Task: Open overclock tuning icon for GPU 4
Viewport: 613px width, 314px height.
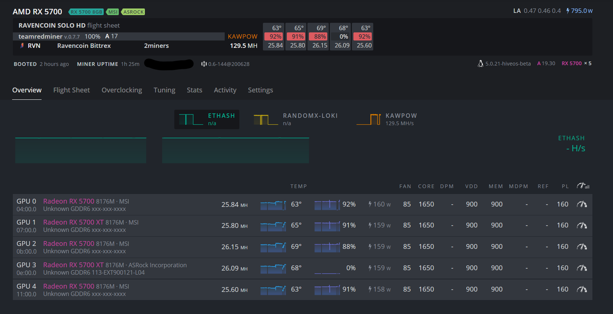Action: (582, 289)
